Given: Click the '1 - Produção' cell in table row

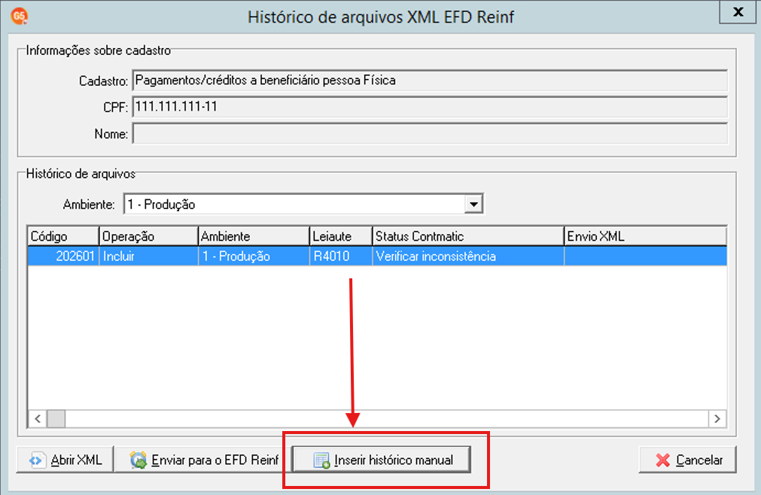Looking at the screenshot, I should pos(254,256).
